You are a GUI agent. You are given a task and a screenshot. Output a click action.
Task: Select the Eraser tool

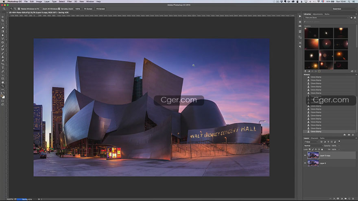click(x=3, y=61)
